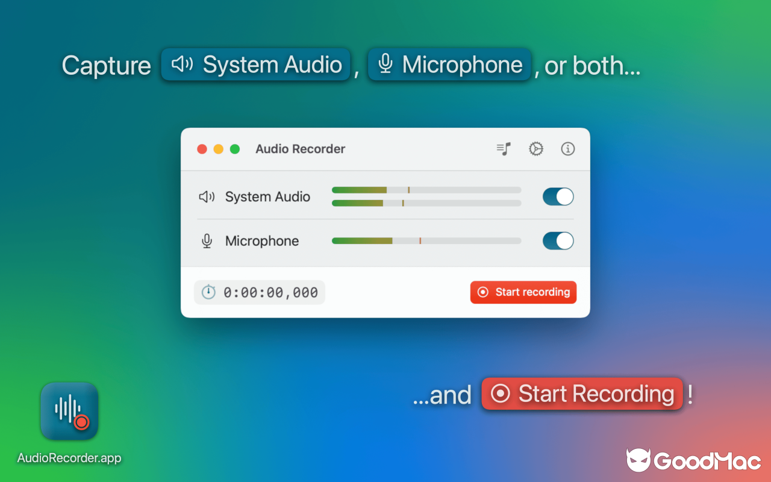This screenshot has height=482, width=771.
Task: Click the Start Recording banner badge
Action: click(582, 394)
